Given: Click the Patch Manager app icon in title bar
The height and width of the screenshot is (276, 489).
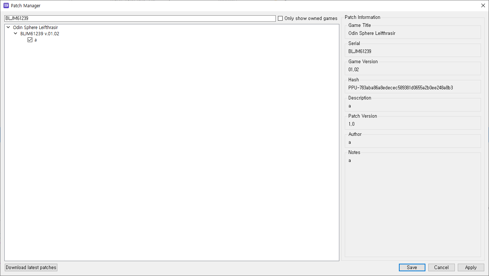Looking at the screenshot, I should (x=6, y=5).
